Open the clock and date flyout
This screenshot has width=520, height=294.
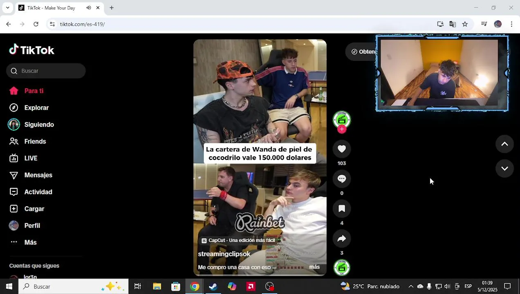coord(487,286)
